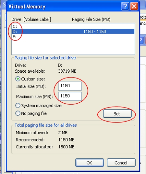Image resolution: width=146 pixels, height=174 pixels.
Task: Choose No paging file option
Action: (18, 113)
